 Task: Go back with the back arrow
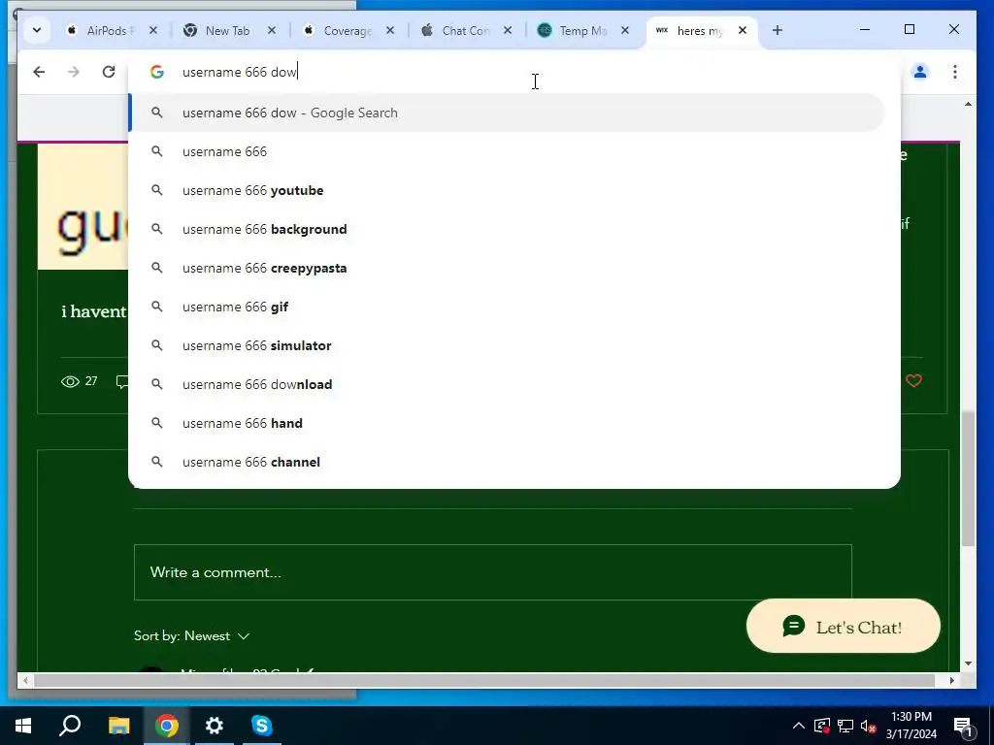tap(39, 72)
